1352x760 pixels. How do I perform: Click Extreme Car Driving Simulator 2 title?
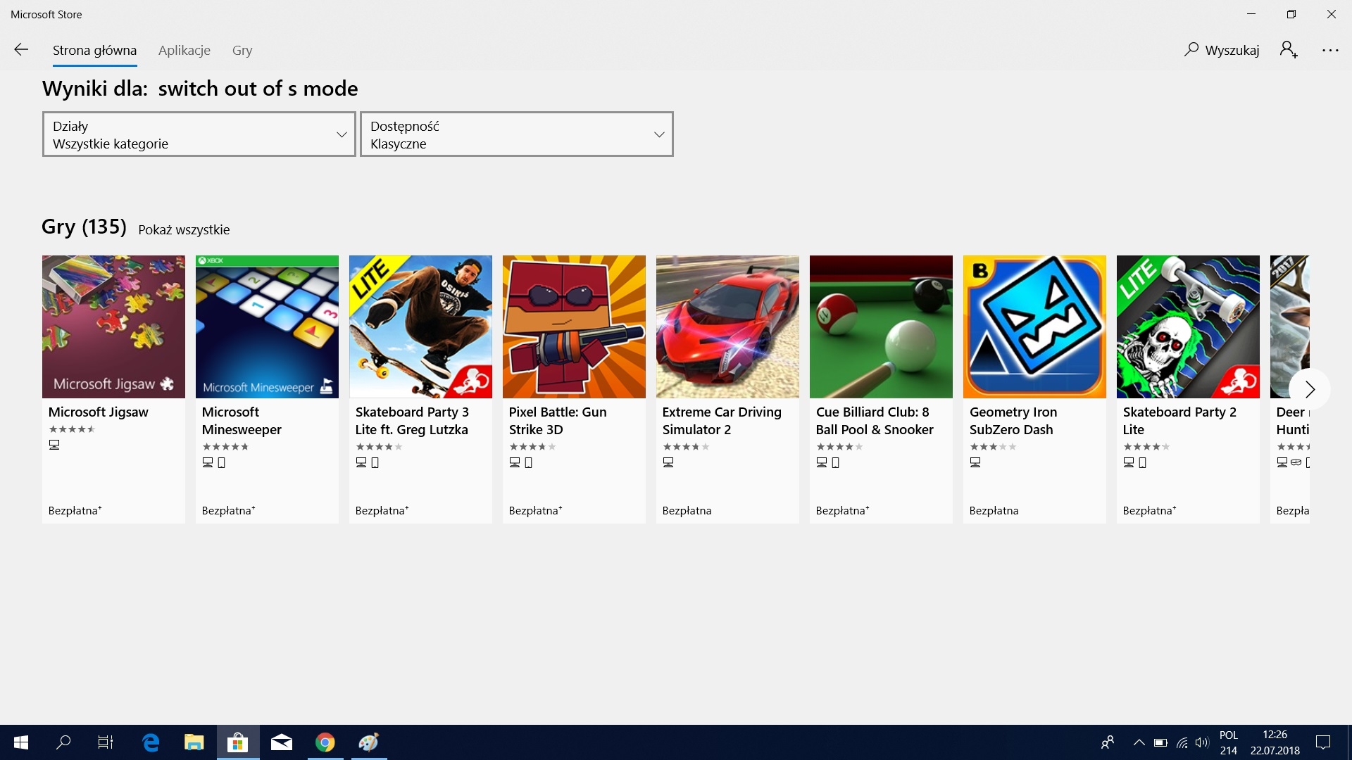point(722,421)
